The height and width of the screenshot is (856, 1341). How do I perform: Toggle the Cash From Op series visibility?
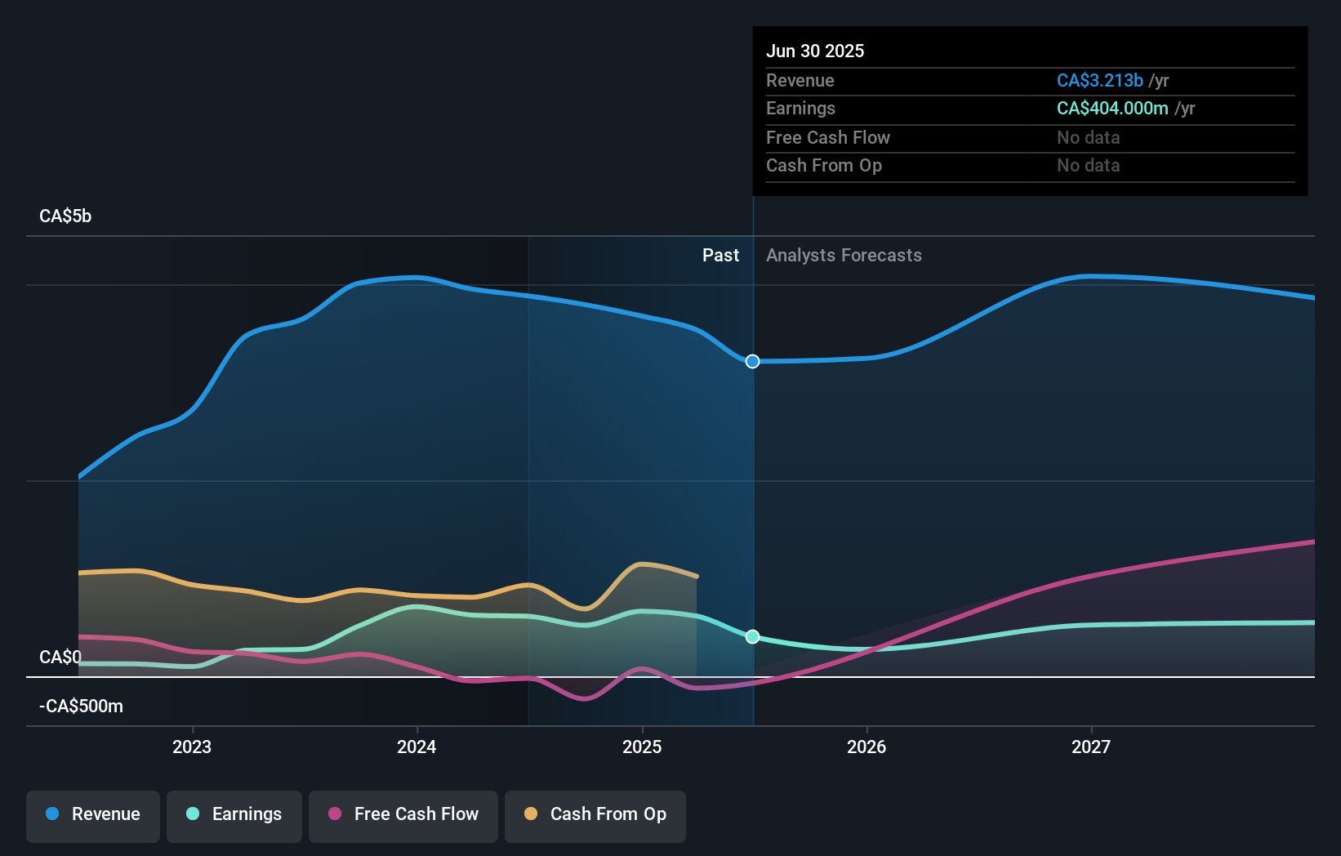click(x=595, y=814)
